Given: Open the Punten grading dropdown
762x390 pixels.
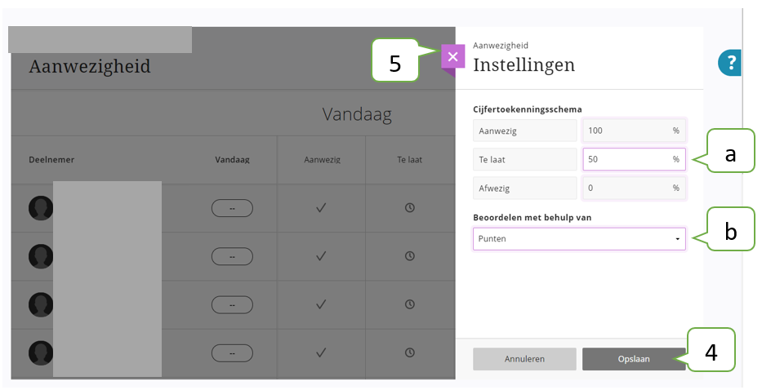Looking at the screenshot, I should tap(579, 239).
